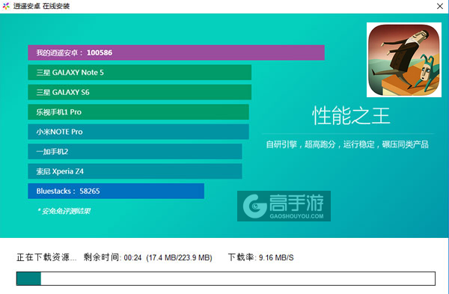Image resolution: width=449 pixels, height=294 pixels.
Task: Click the 性能之王 heading
Action: (351, 116)
